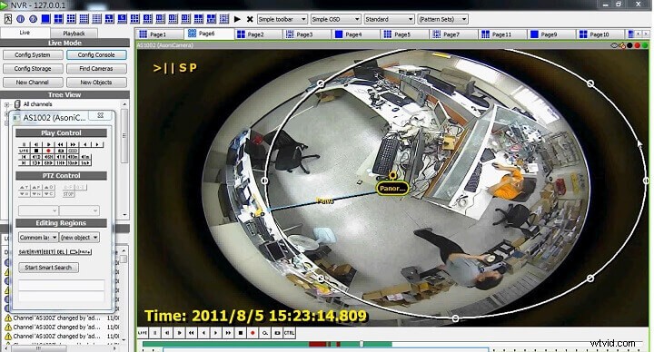The width and height of the screenshot is (654, 352).
Task: Click the exit (running man) toolbar icon
Action: pyautogui.click(x=8, y=19)
